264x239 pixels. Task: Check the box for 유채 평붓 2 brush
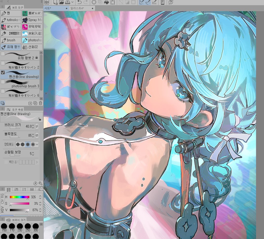[3, 54]
